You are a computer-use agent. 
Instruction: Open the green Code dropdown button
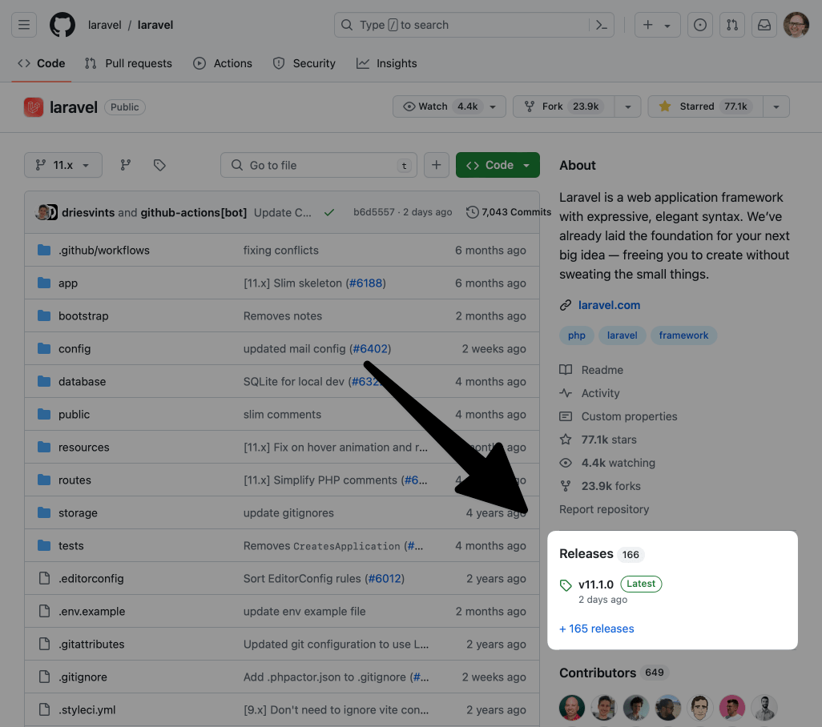(x=498, y=165)
